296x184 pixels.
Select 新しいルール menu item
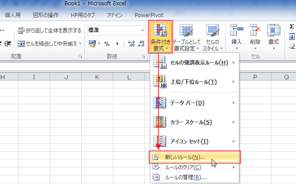click(195, 157)
